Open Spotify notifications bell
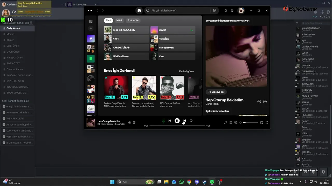Image resolution: width=332 pixels, height=186 pixels. tap(226, 11)
